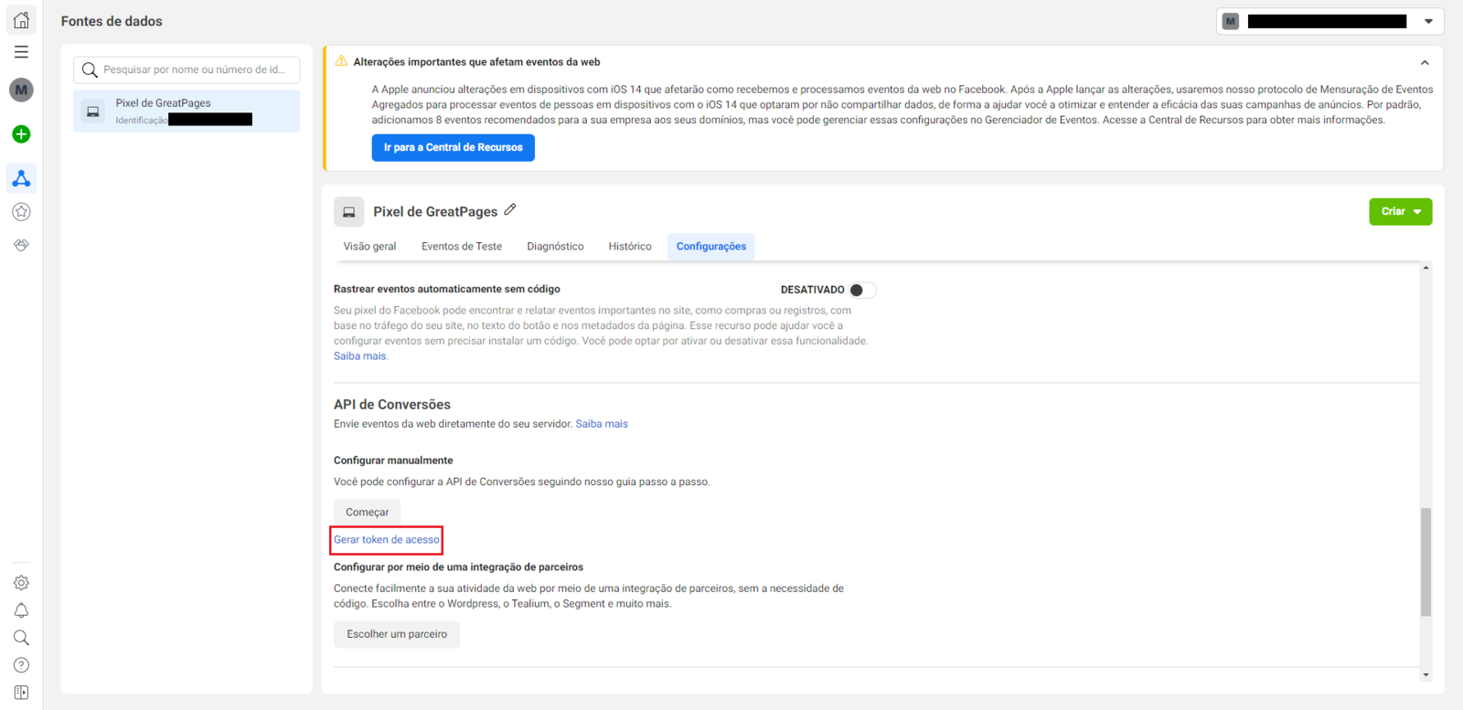The image size is (1463, 710).
Task: Click the laptop icon beside Pixel de GreatPages header
Action: [x=348, y=212]
